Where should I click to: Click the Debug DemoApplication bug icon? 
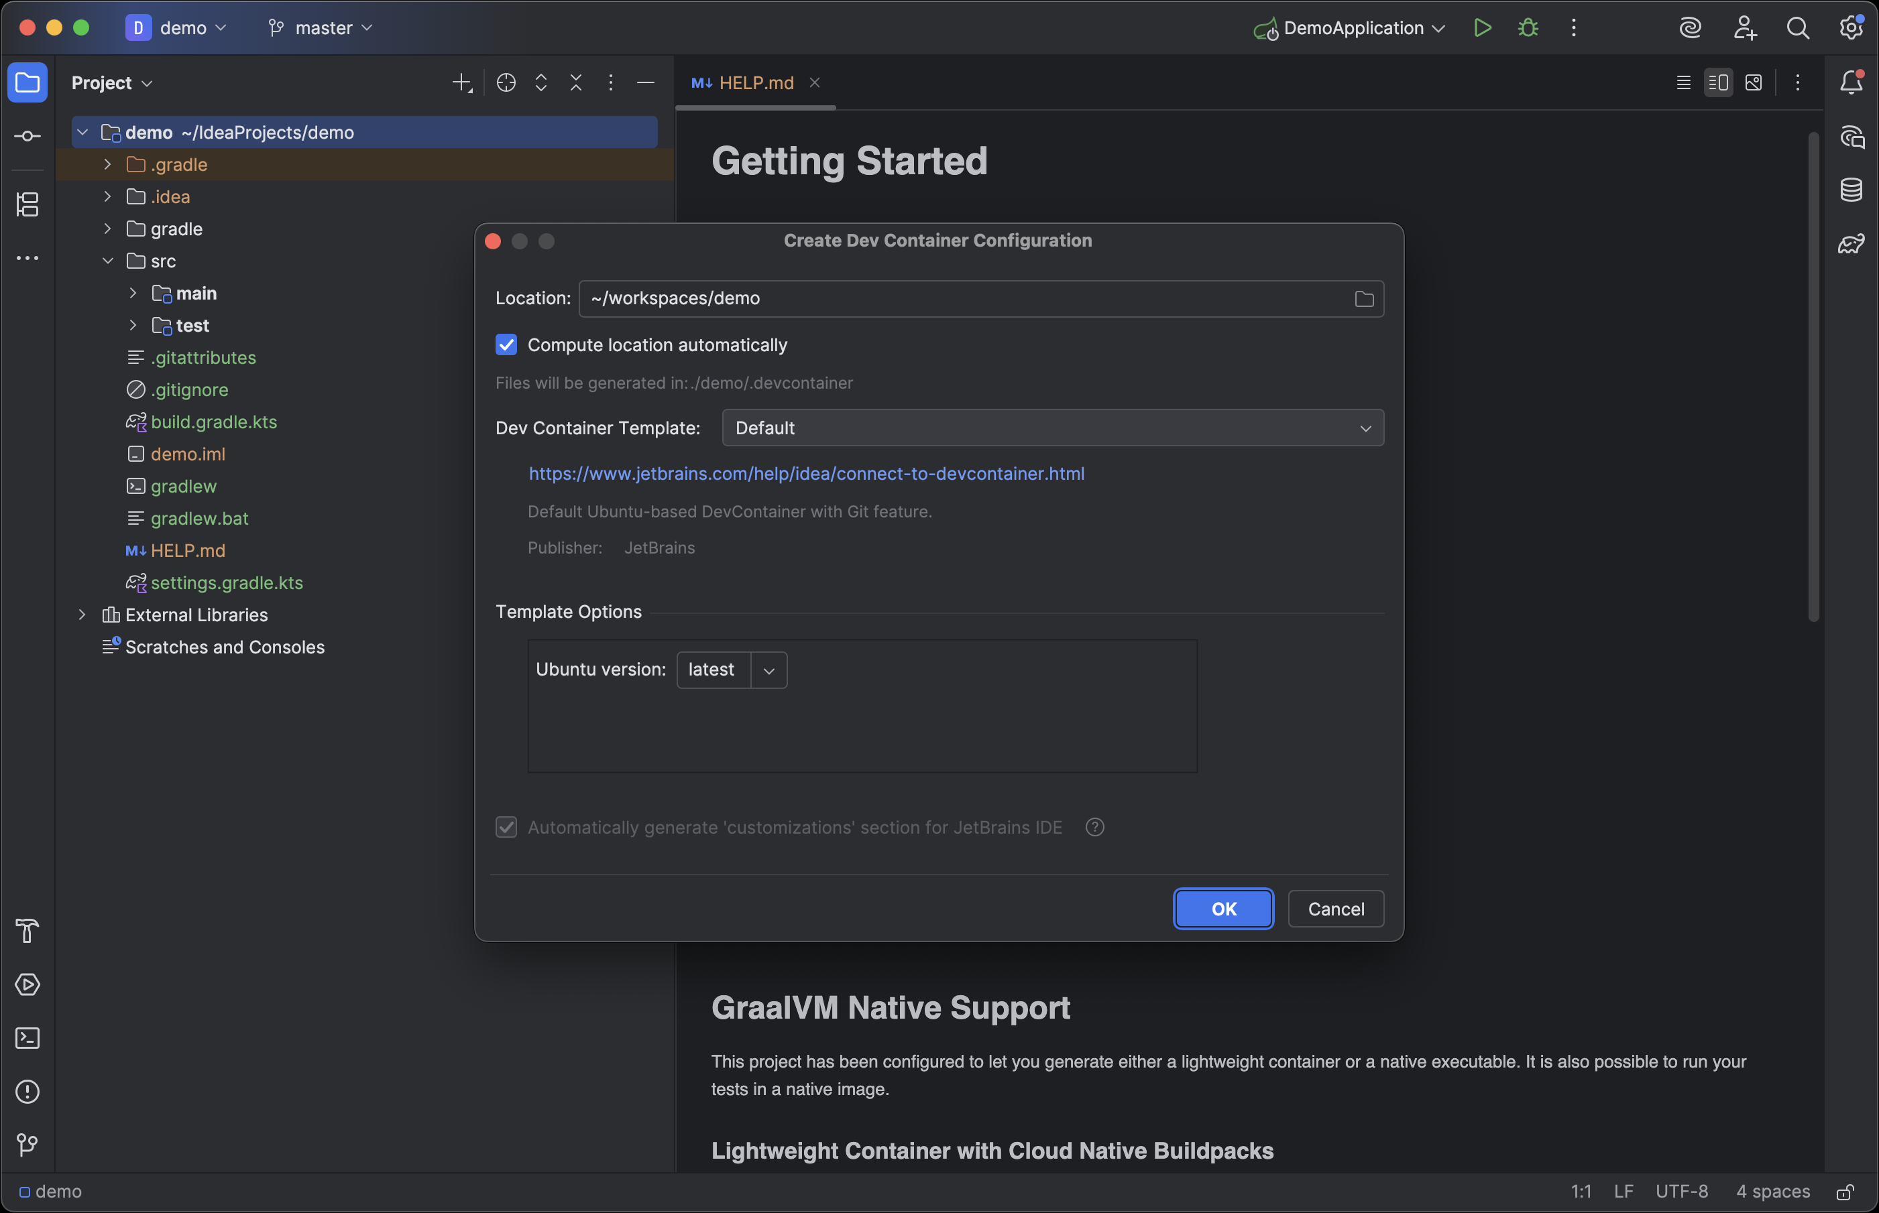[1528, 28]
